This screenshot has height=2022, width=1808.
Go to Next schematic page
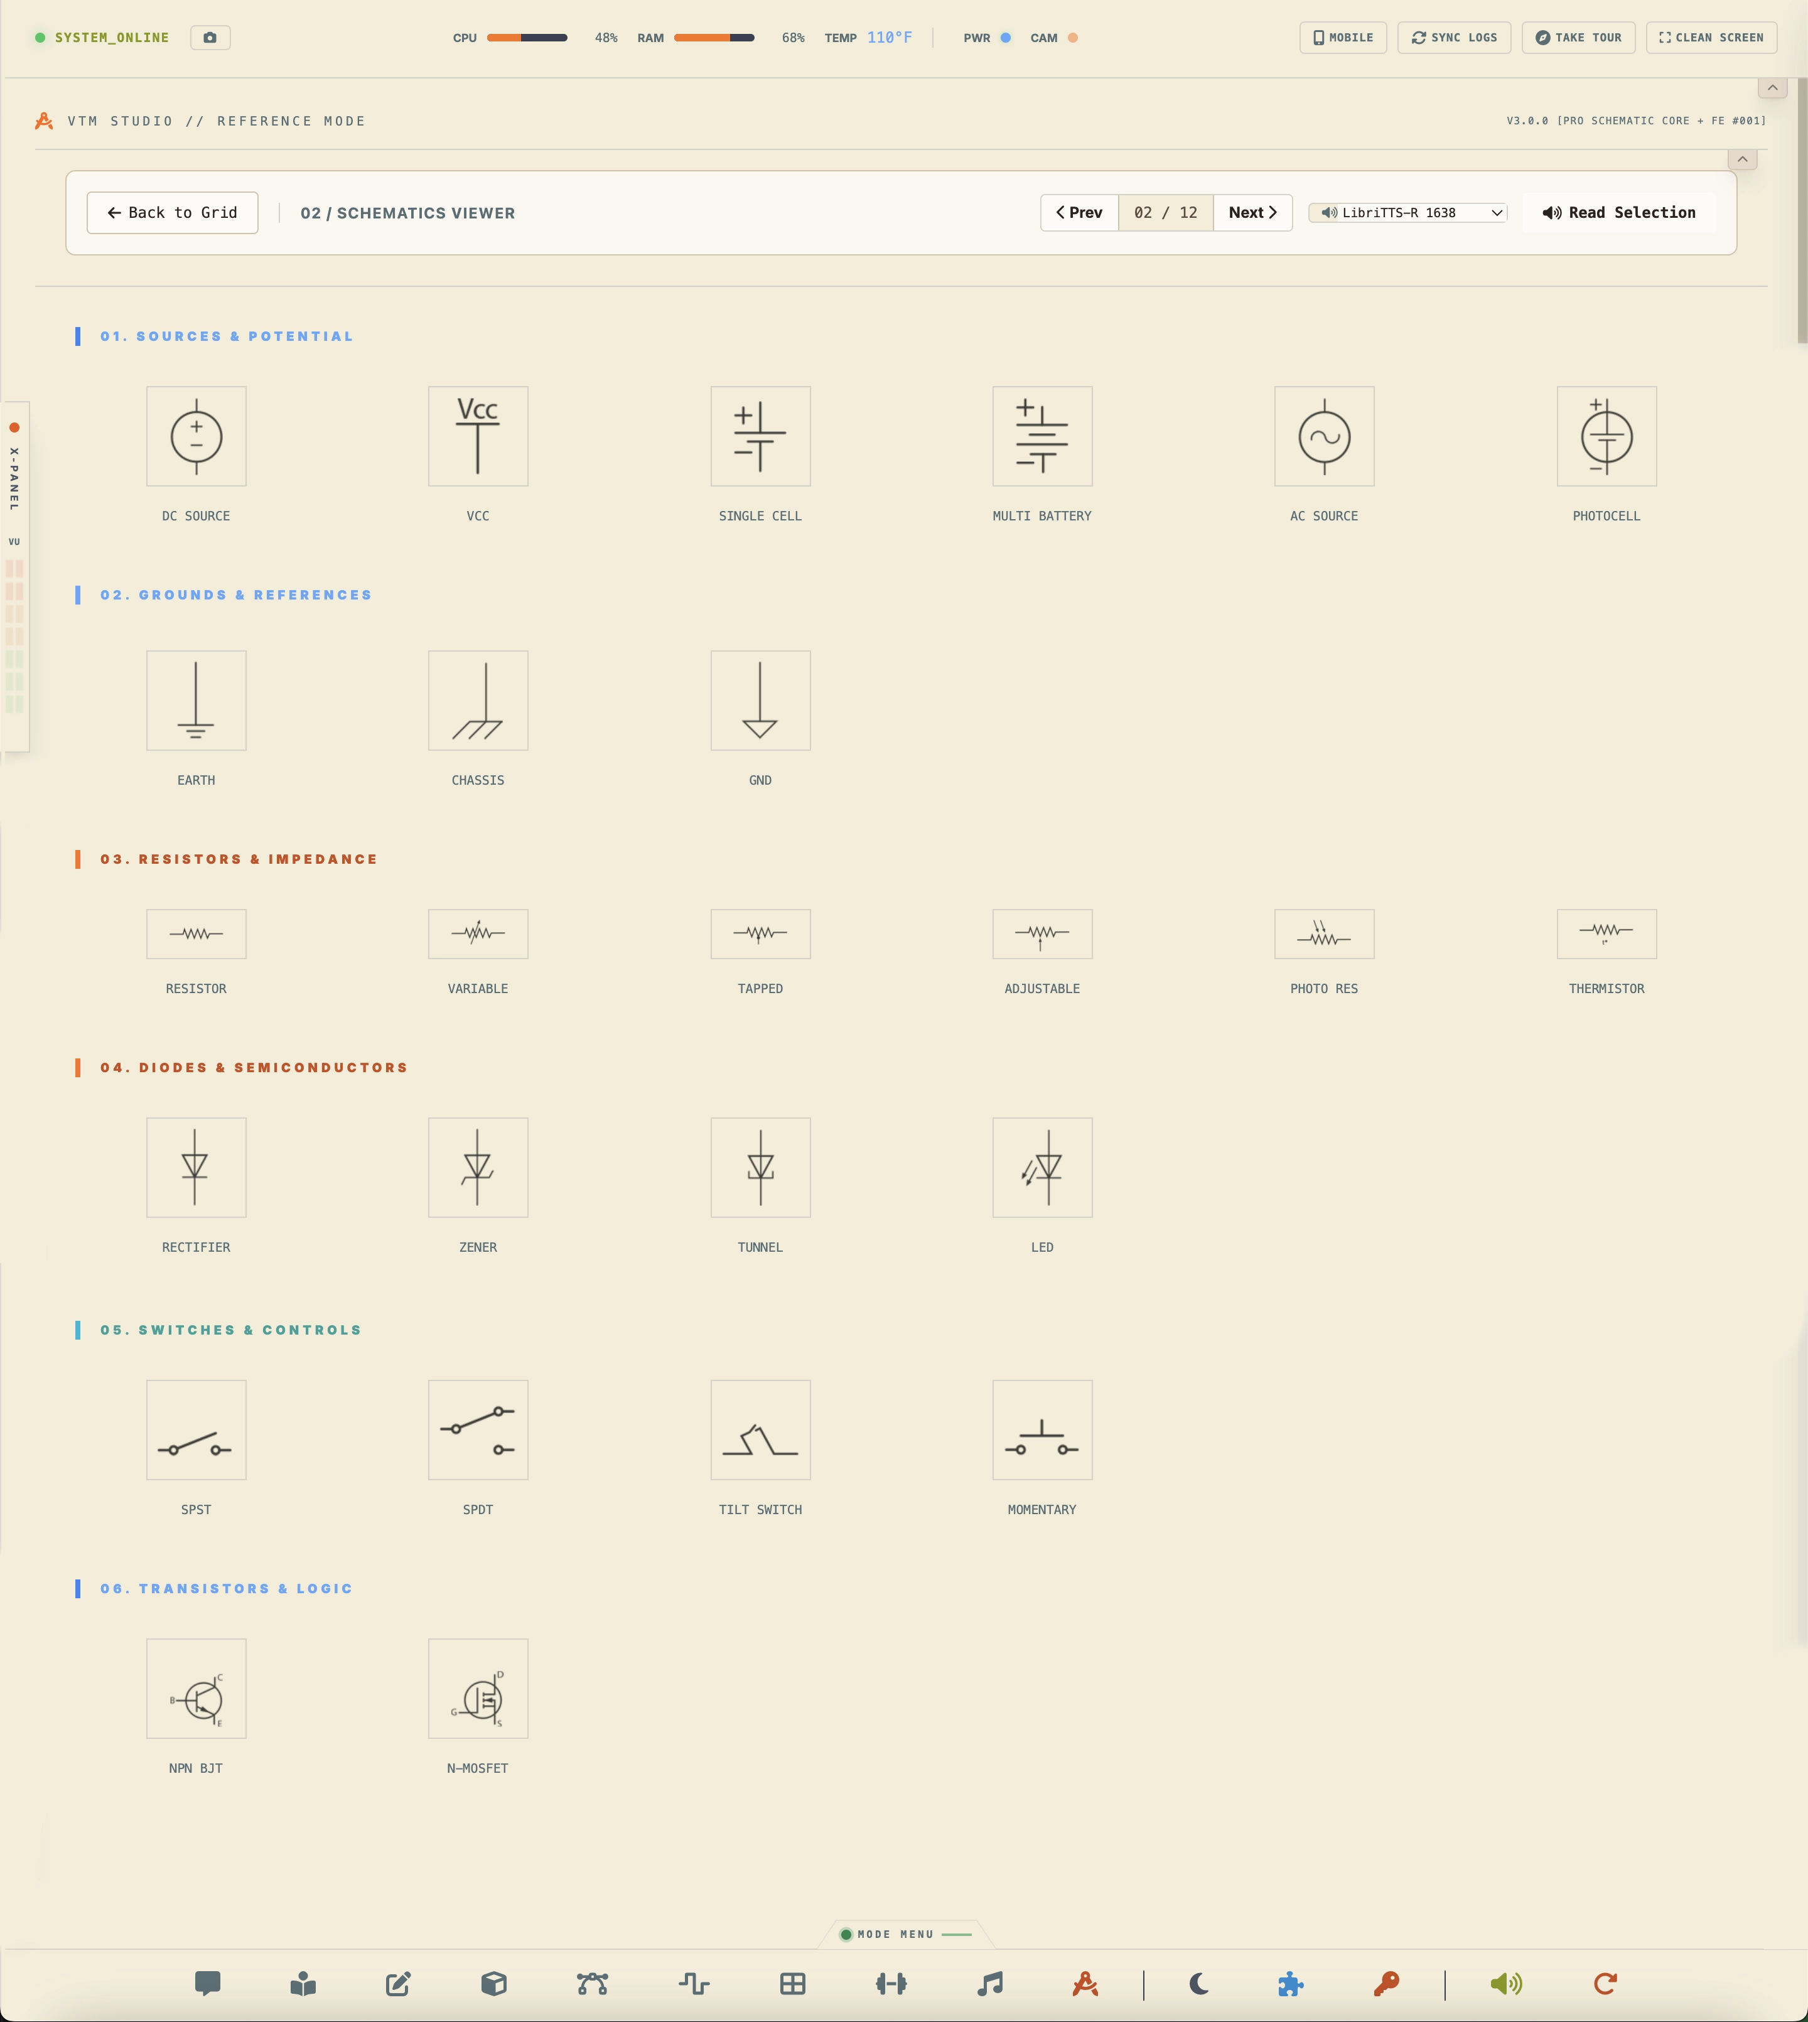click(x=1252, y=213)
